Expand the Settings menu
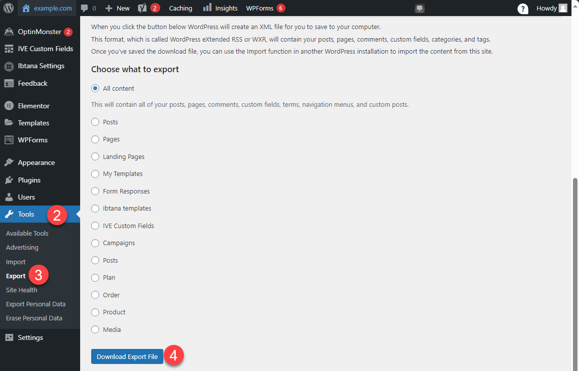 coord(30,337)
